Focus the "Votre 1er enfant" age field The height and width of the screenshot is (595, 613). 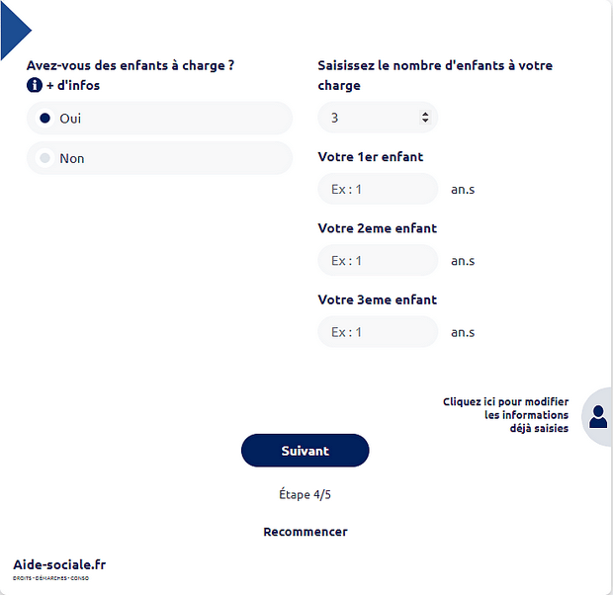pos(378,189)
